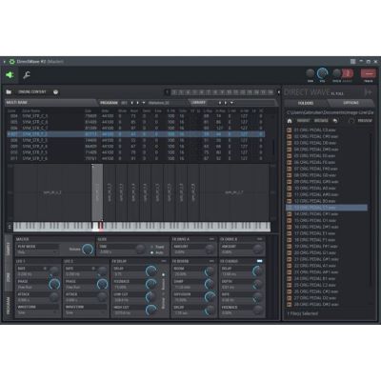
Task: Click round icon right of Online Content
Action: 56,92
